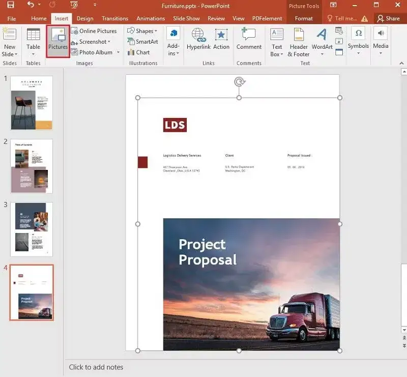The height and width of the screenshot is (377, 407).
Task: Select slide 3 thumbnail
Action: click(x=32, y=229)
